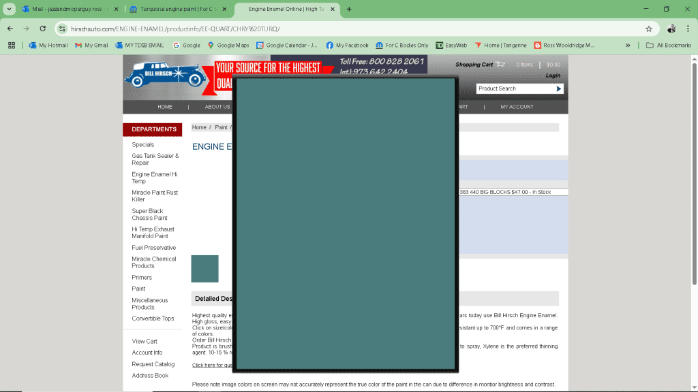Viewport: 698px width, 392px height.
Task: Select MY ACCOUNT in the site navigation
Action: (517, 107)
